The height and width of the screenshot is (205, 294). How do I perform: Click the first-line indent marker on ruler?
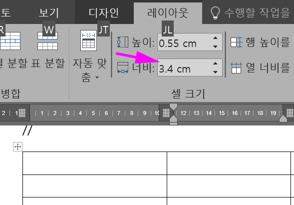pos(173,106)
